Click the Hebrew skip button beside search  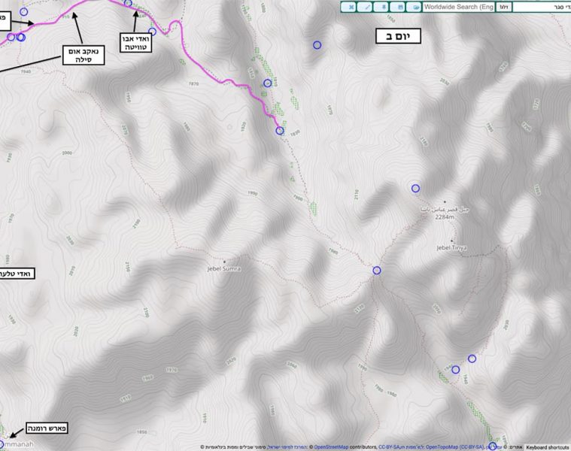point(504,7)
